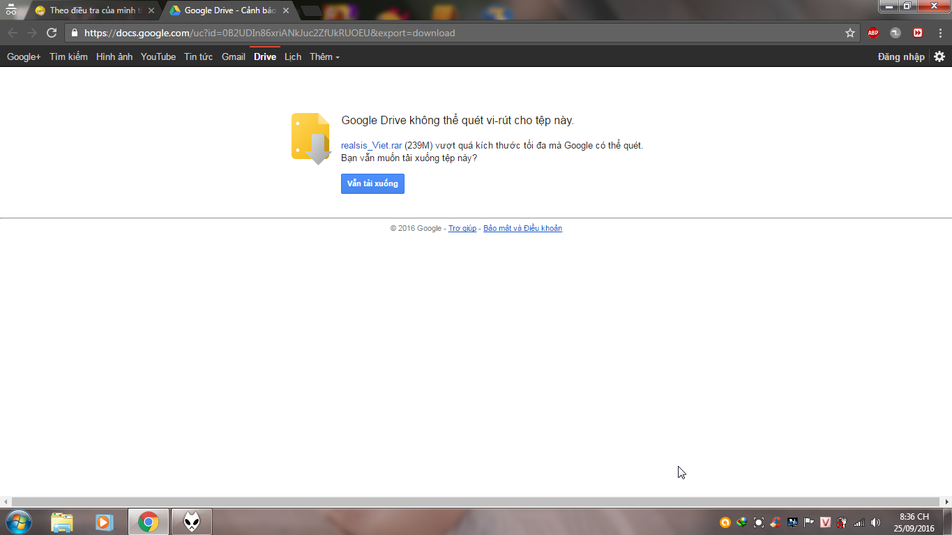The image size is (952, 535).
Task: Click the Windows Start orb
Action: pyautogui.click(x=18, y=522)
